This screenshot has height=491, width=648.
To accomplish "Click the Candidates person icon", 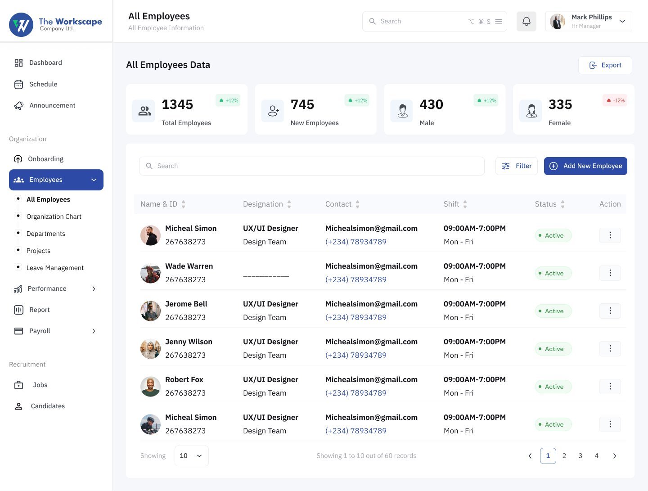I will tap(18, 406).
